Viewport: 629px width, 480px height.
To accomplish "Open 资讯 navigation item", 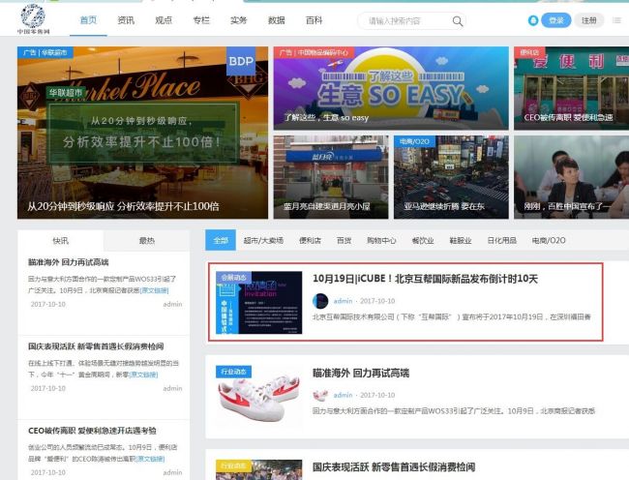I will point(126,20).
